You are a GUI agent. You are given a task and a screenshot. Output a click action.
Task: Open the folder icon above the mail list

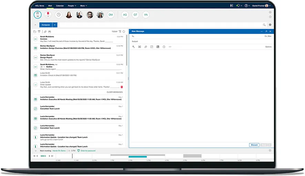point(35,31)
